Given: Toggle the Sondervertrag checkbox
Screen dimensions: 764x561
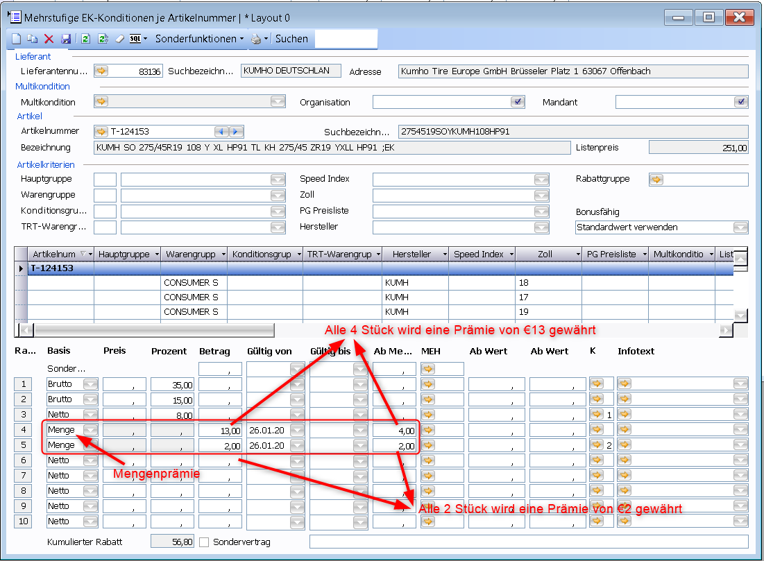Looking at the screenshot, I should [205, 542].
